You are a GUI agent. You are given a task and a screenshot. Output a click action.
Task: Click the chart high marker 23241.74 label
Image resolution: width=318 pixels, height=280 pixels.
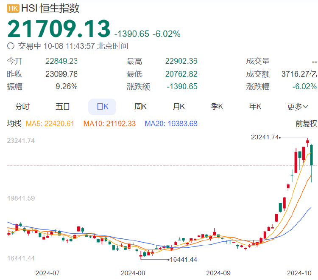[265, 137]
